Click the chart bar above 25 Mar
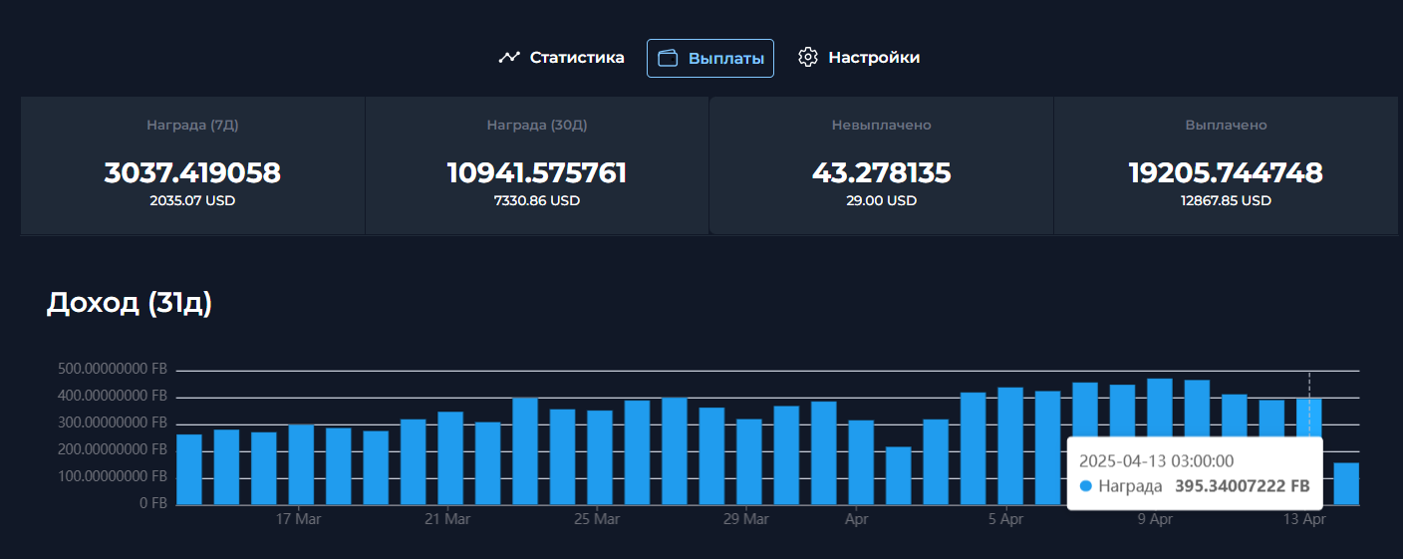 [600, 457]
